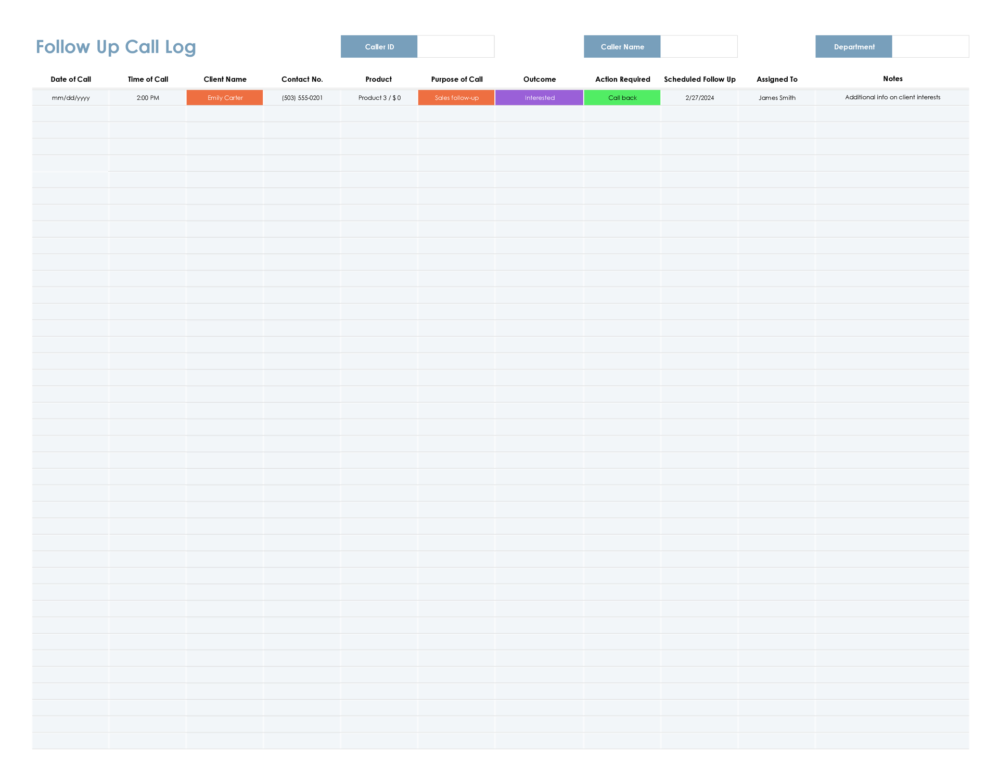Select the Caller ID header label
Viewport: 999px width, 772px height.
click(379, 46)
